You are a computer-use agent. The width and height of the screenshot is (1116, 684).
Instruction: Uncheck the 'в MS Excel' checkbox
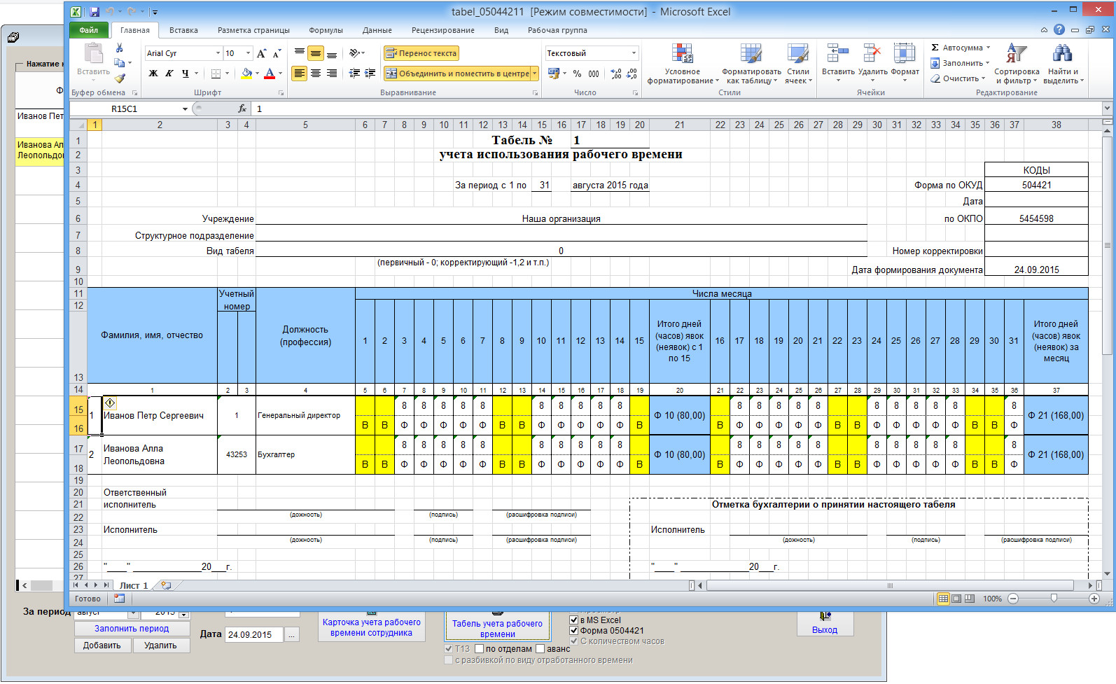(574, 620)
